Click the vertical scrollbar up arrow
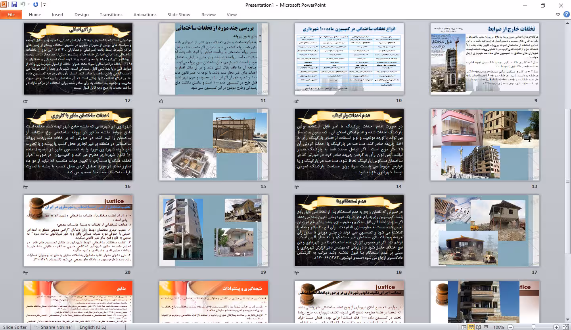The width and height of the screenshot is (571, 330). pyautogui.click(x=567, y=23)
